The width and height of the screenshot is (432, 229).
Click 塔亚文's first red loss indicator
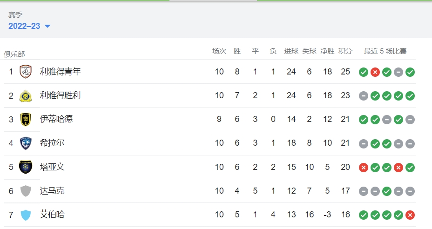pos(364,167)
